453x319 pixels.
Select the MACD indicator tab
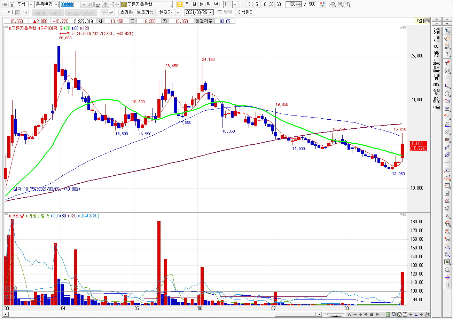(x=436, y=54)
